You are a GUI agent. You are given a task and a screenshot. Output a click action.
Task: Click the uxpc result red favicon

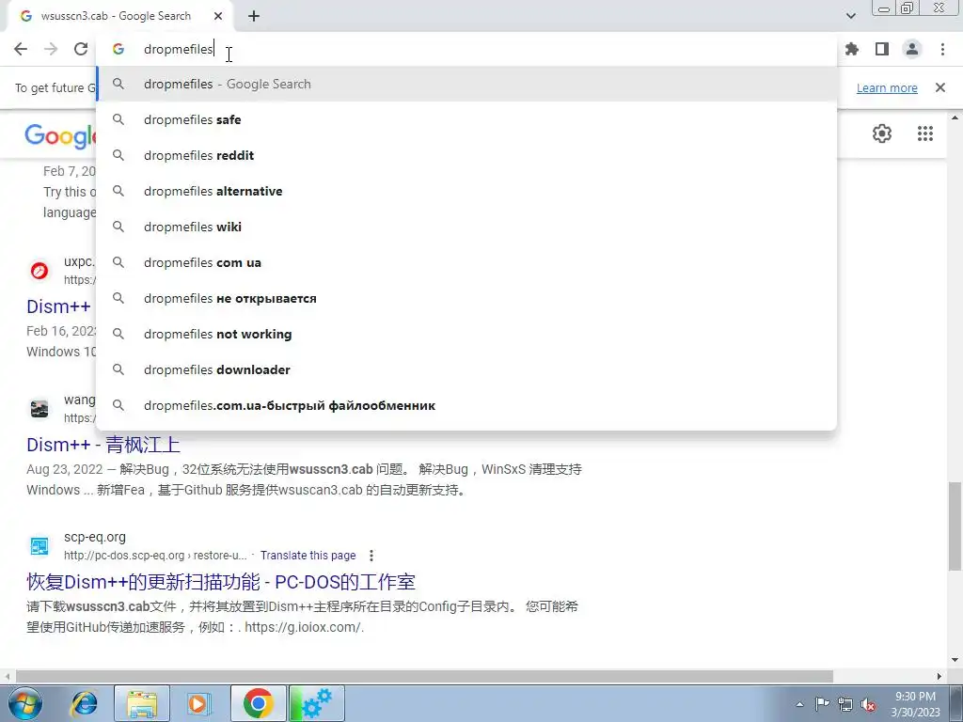click(x=39, y=270)
